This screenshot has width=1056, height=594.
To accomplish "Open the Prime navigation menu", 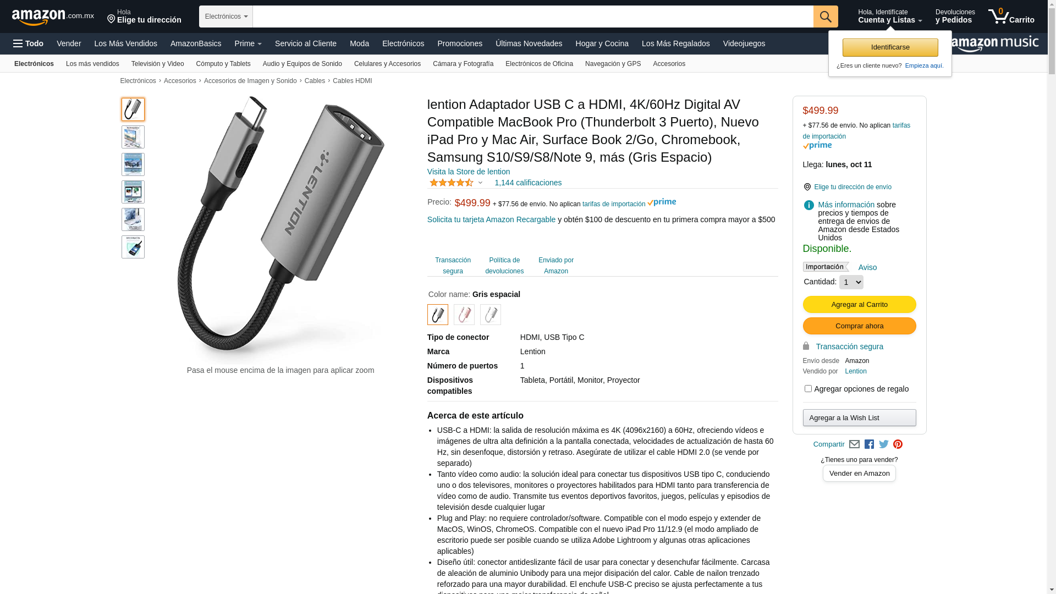I will point(248,43).
